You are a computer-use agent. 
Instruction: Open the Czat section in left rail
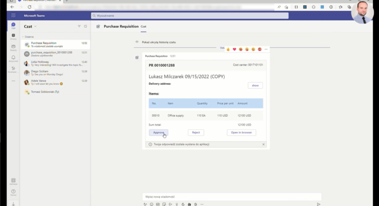point(13,26)
